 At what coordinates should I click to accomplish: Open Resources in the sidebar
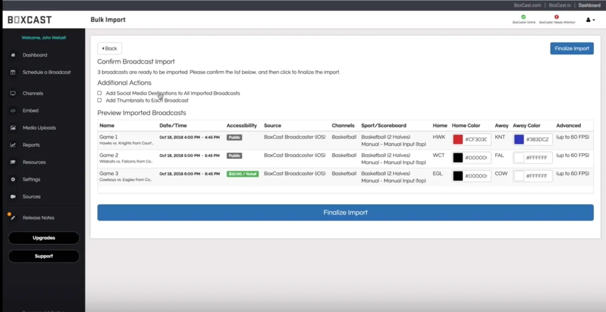coord(34,162)
